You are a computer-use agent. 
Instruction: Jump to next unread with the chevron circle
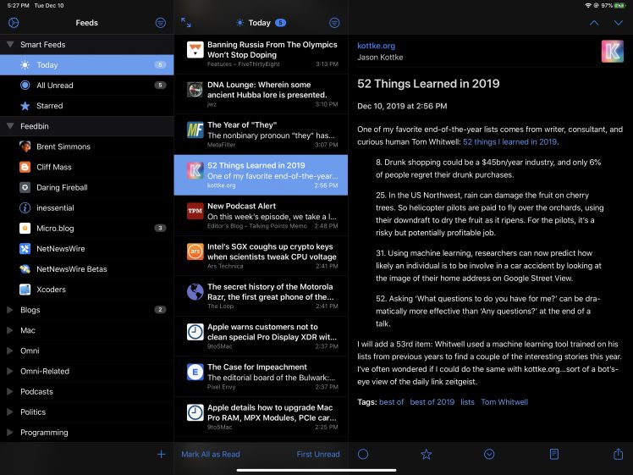point(490,454)
